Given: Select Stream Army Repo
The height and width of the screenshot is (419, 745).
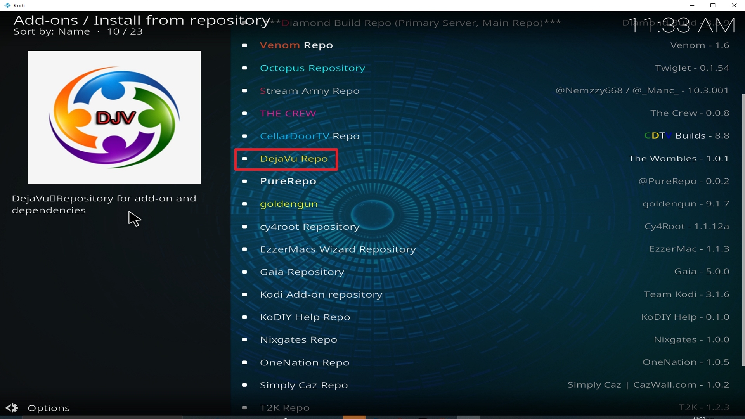Looking at the screenshot, I should click(310, 91).
